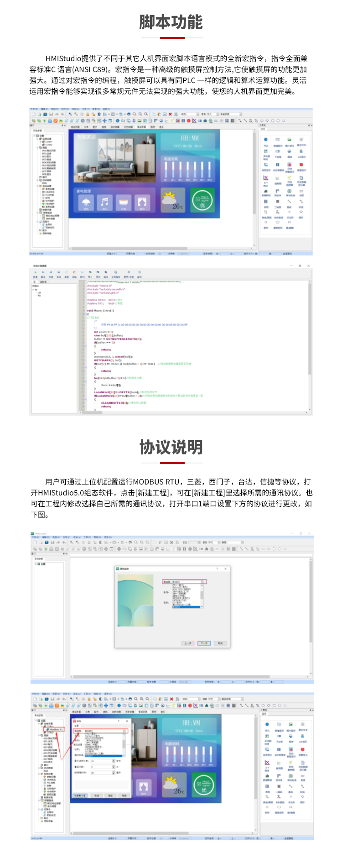Viewport: 342px width, 854px height.
Task: Click 上一步 button in new-project dialog
Action: [x=188, y=643]
